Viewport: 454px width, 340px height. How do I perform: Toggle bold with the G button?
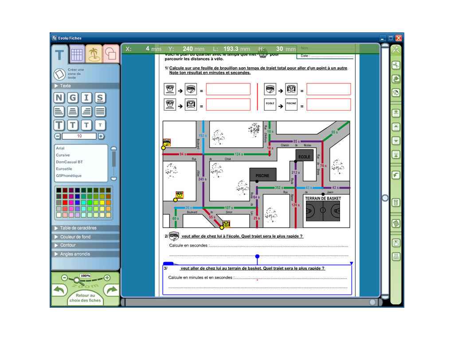(73, 98)
